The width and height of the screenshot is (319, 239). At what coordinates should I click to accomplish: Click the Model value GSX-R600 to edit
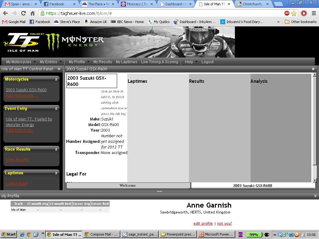tap(110, 125)
